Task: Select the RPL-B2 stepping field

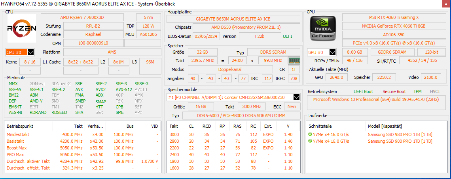Action: click(93, 26)
